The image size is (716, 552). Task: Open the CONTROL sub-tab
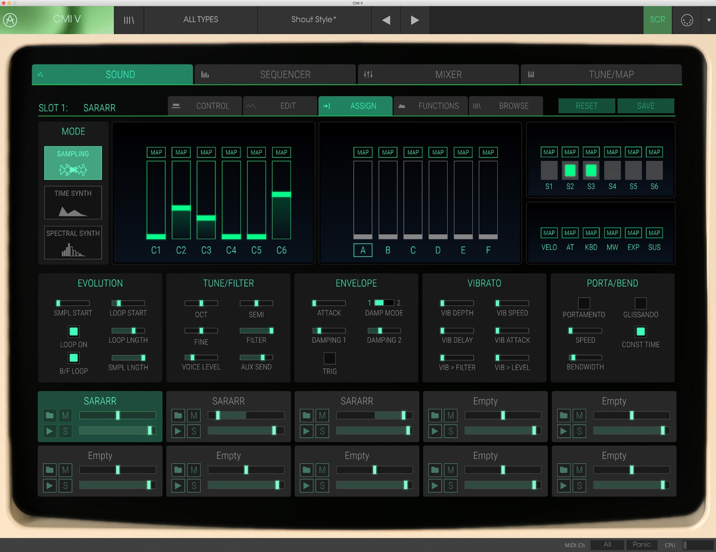205,106
